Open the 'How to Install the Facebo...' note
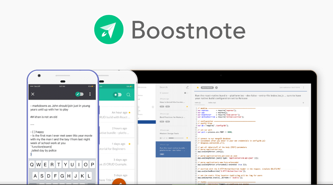333x185 pixels. (173, 102)
